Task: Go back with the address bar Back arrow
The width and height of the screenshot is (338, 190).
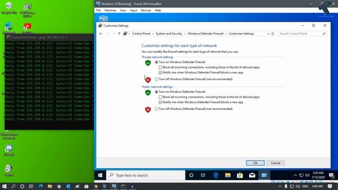Action: (x=101, y=34)
